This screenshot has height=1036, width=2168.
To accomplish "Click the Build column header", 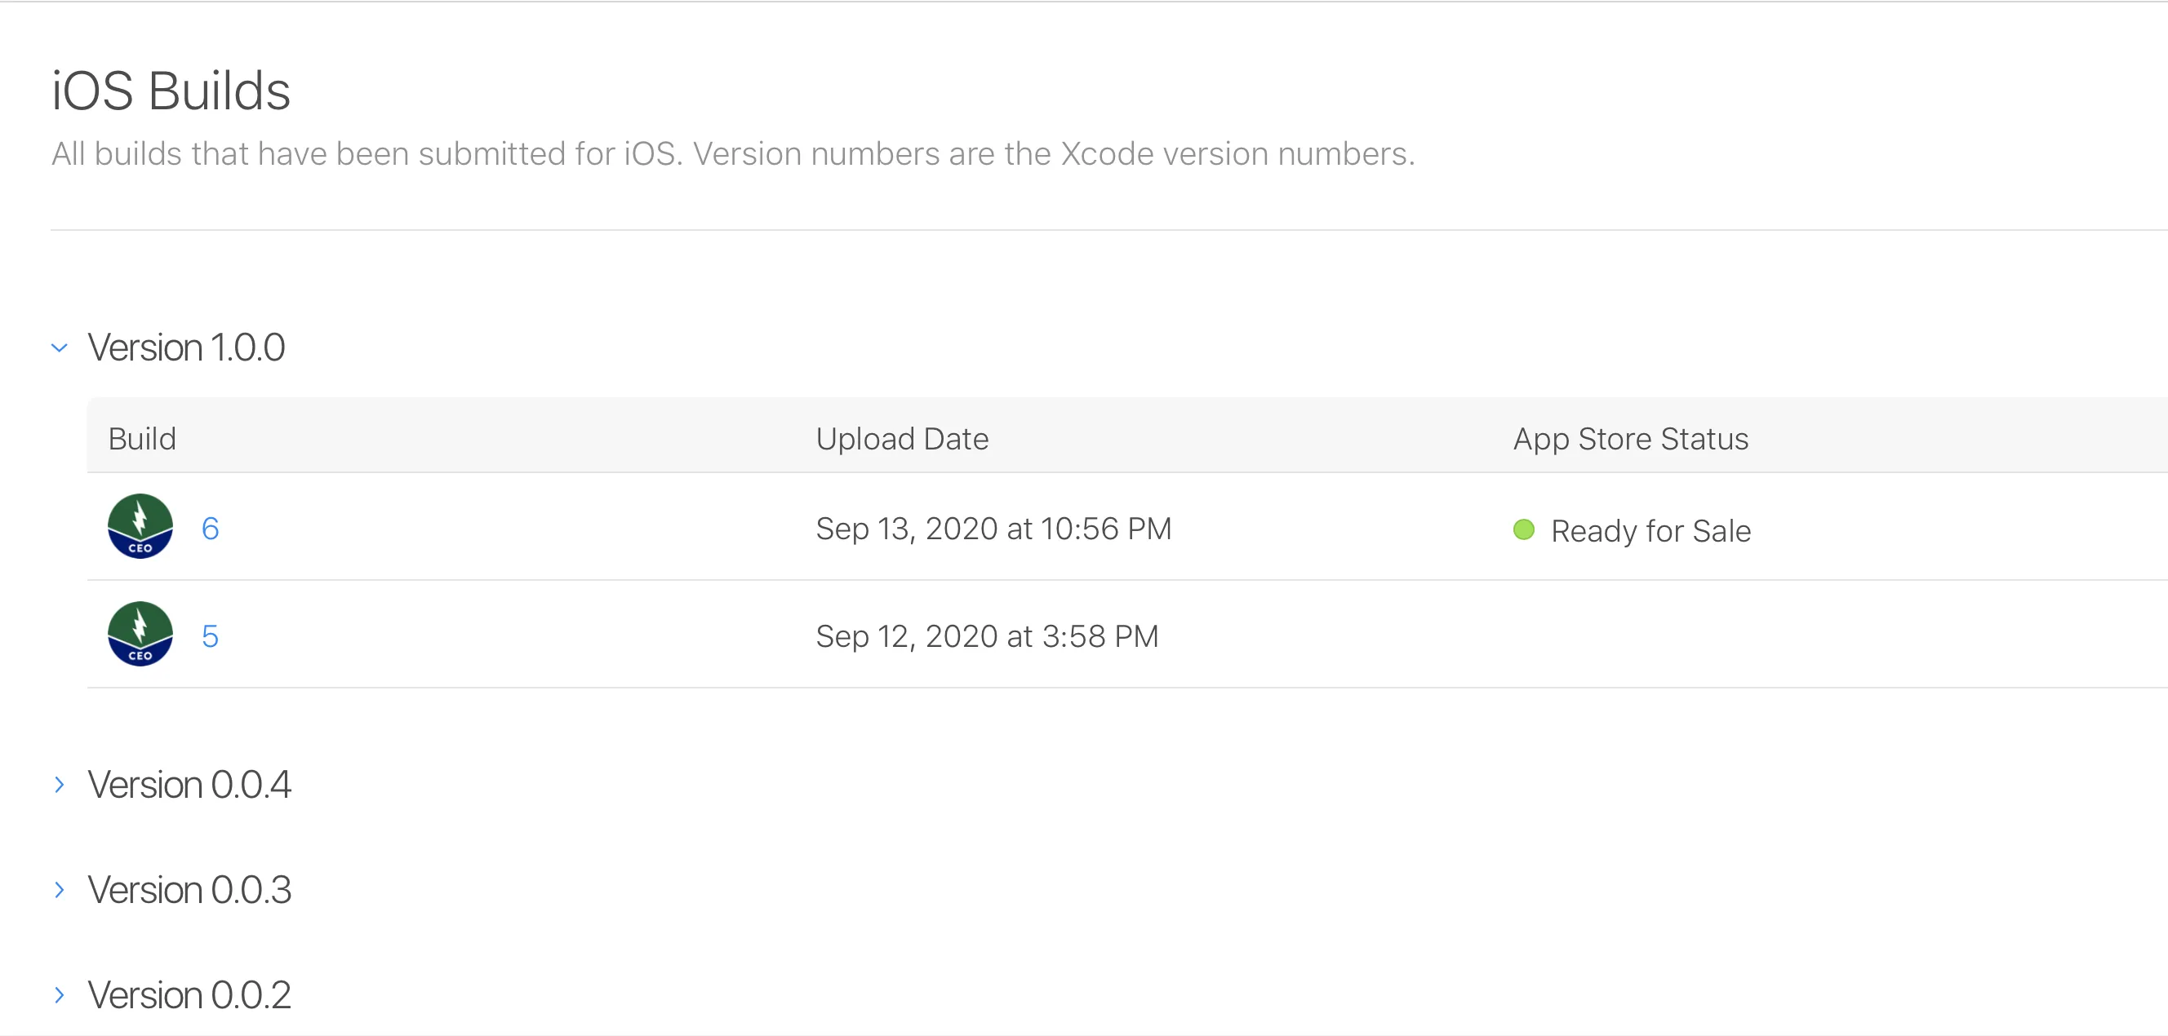I will point(142,439).
